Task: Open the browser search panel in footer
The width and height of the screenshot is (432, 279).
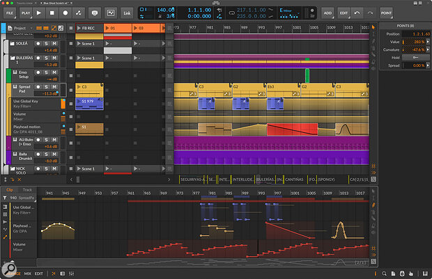Action: [384, 273]
